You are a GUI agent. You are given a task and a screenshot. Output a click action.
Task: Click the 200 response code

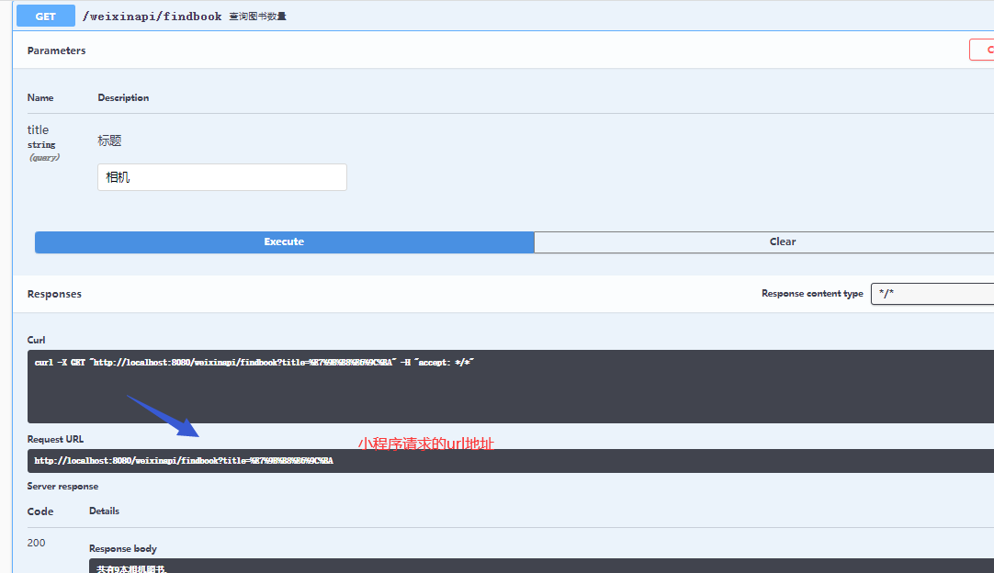(x=36, y=543)
